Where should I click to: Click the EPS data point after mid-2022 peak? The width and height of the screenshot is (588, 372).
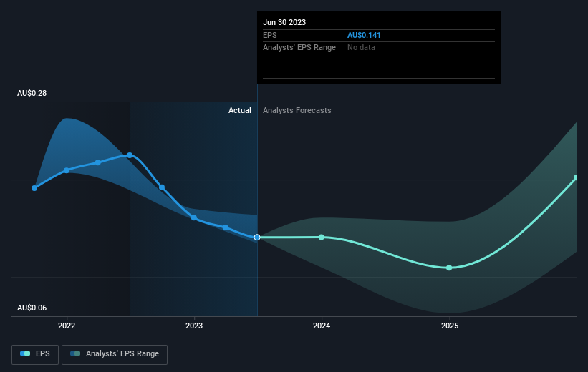tap(162, 187)
